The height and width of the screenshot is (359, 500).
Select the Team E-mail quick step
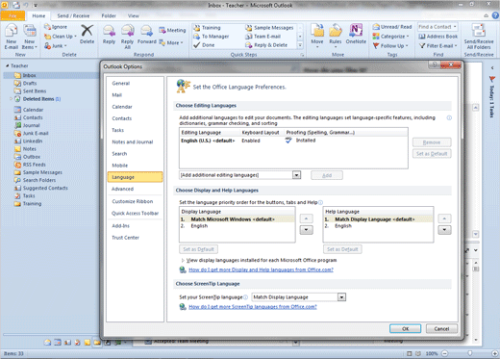(x=262, y=37)
